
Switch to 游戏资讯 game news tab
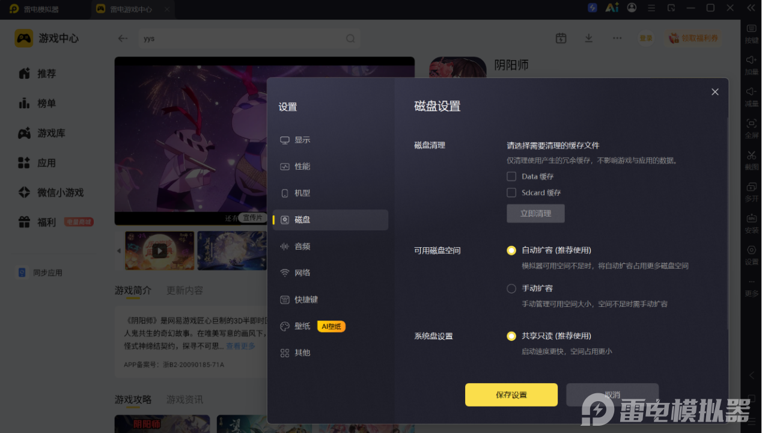pos(184,399)
